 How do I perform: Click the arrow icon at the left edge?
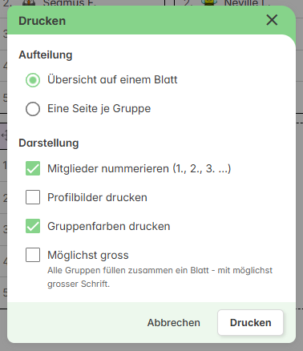pos(4,135)
